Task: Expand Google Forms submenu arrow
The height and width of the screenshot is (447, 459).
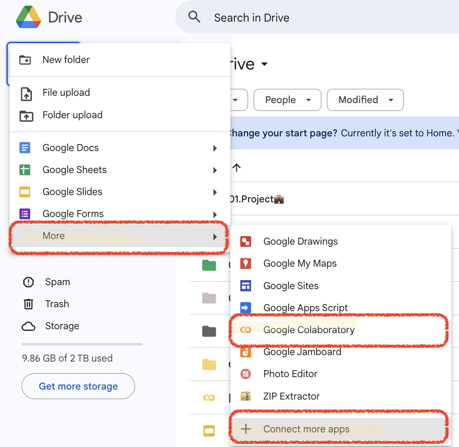Action: tap(215, 214)
